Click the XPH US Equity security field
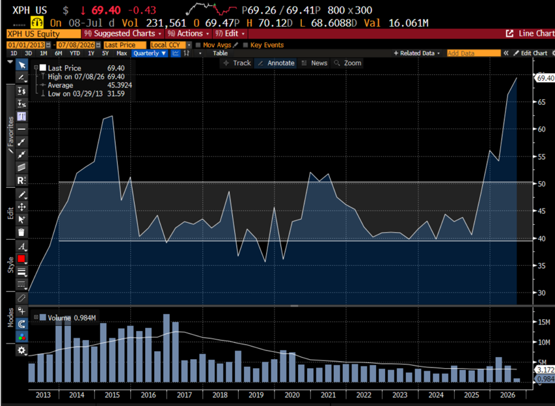This screenshot has height=406, width=555. [44, 34]
